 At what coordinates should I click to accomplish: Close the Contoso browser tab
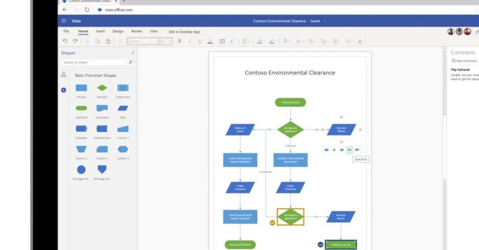[116, 1]
